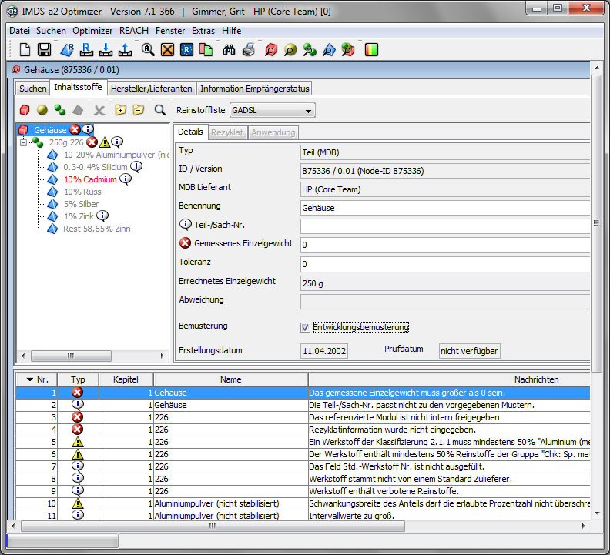Click into the Gemessenes Einzelgewicht field
Viewport: 610px width, 555px height.
(445, 245)
